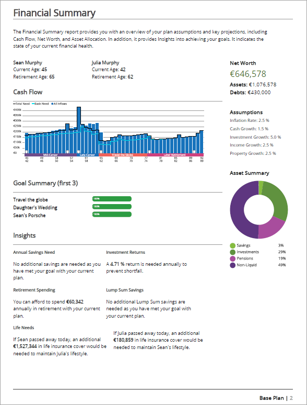Click the Basic Need legend marker

pos(33,104)
